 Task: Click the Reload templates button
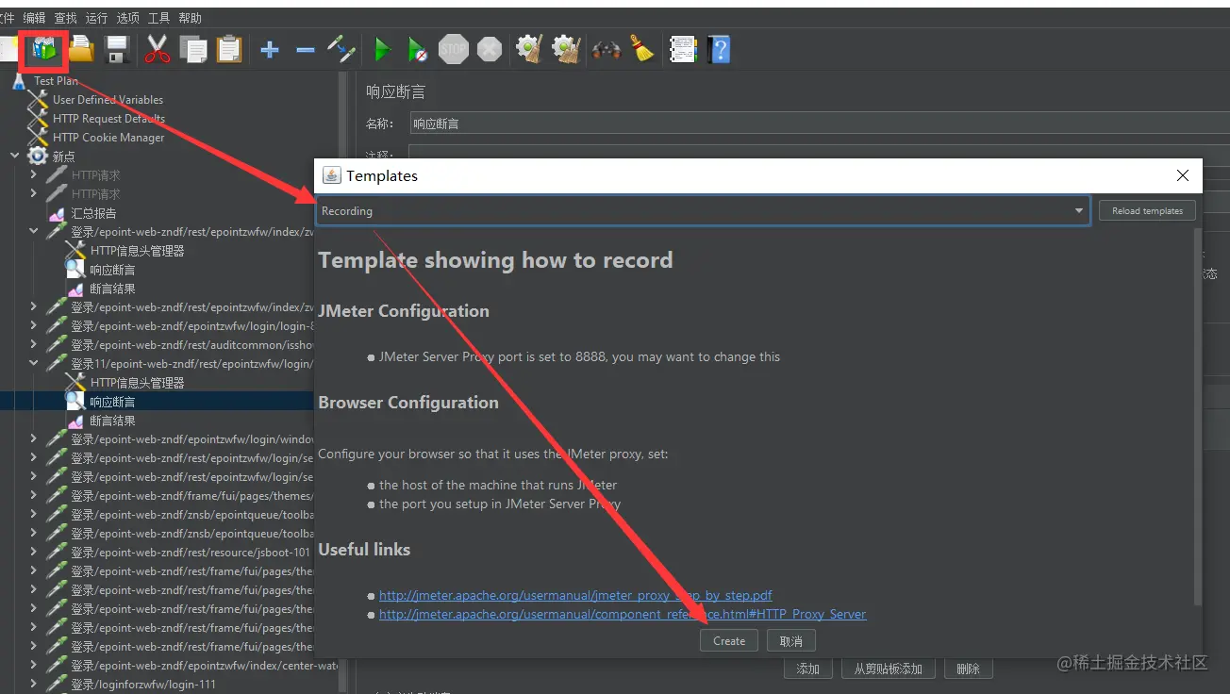pyautogui.click(x=1147, y=211)
